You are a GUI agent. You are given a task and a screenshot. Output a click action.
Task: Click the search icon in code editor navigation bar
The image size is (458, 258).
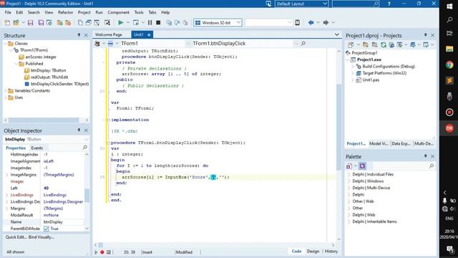coord(303,43)
